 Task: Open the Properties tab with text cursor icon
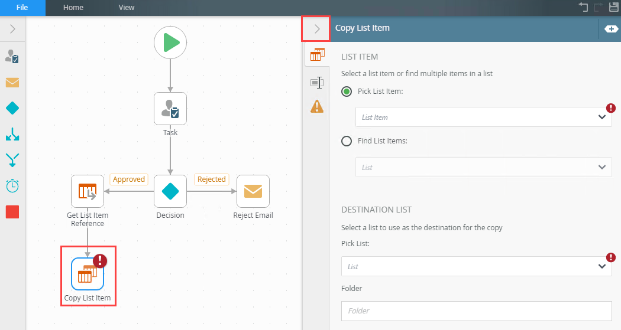317,83
